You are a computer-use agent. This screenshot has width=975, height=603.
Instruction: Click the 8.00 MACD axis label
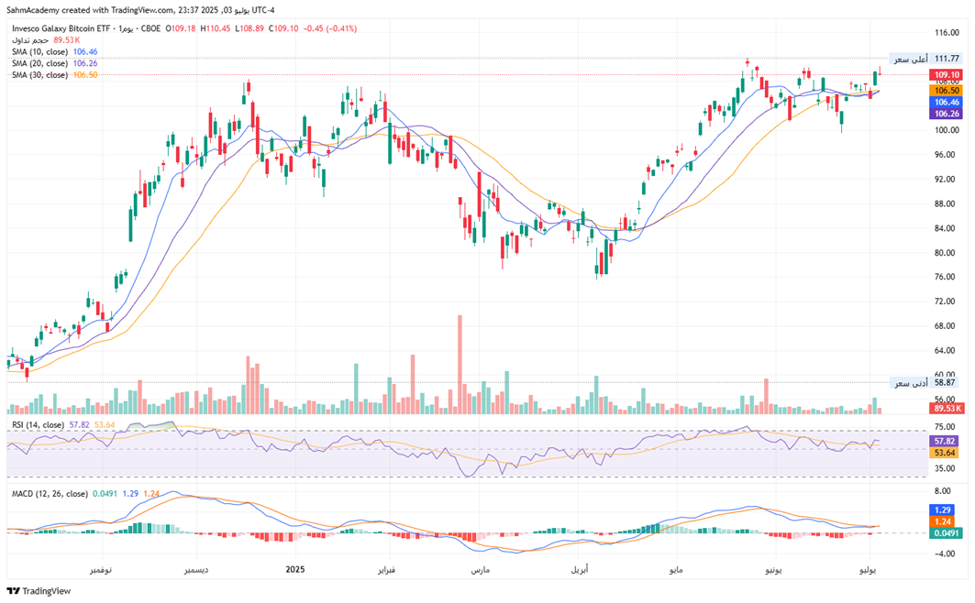coord(943,490)
